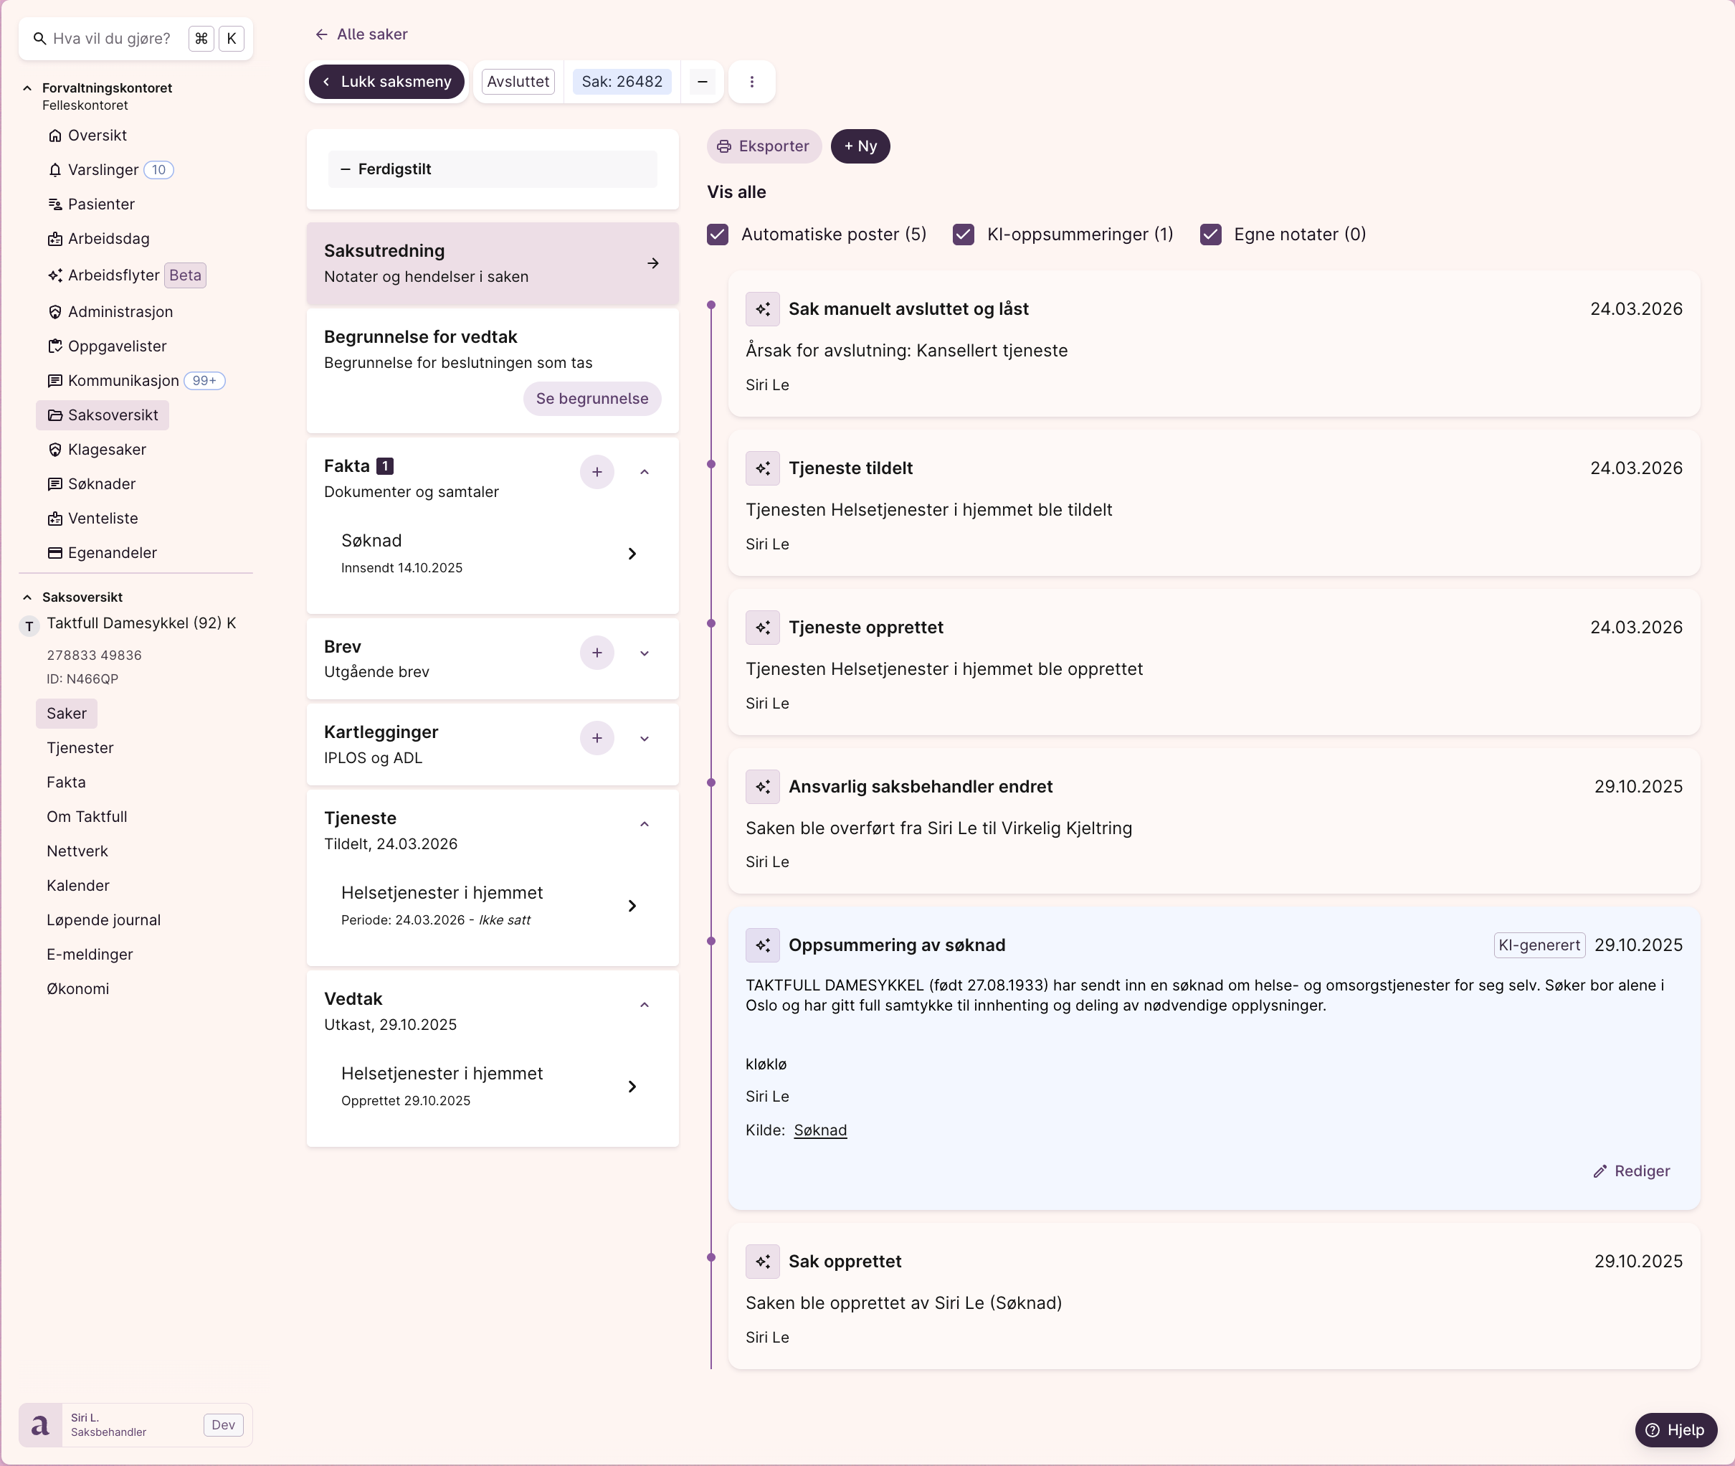Open the Søknad source link
The image size is (1735, 1466).
click(819, 1130)
